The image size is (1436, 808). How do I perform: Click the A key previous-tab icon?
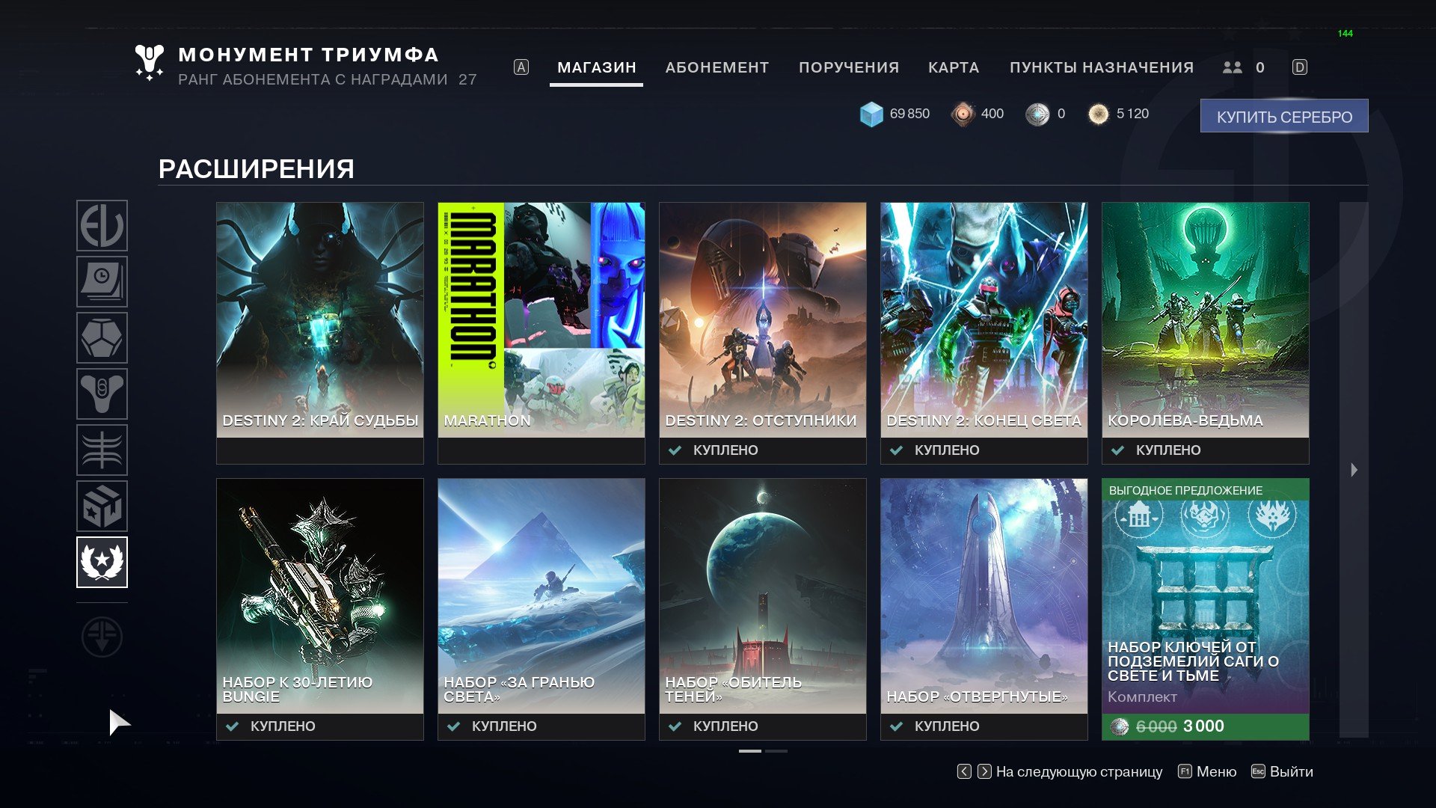click(521, 67)
